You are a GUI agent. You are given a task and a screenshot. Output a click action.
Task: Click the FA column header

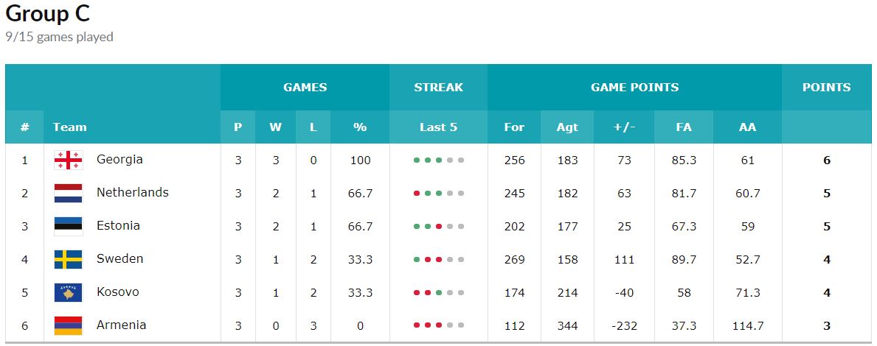point(684,127)
